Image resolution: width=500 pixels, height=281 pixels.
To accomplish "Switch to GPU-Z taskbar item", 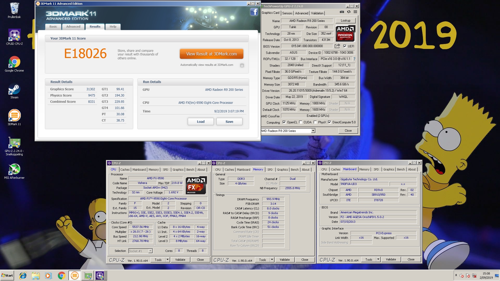I will point(88,276).
